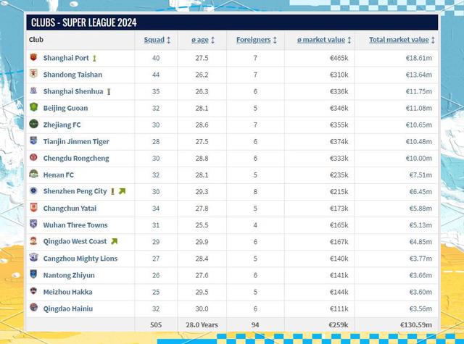Click Tianjin Jinmen Tiger value €374k
Viewport: 464px width, 344px height.
click(x=339, y=141)
